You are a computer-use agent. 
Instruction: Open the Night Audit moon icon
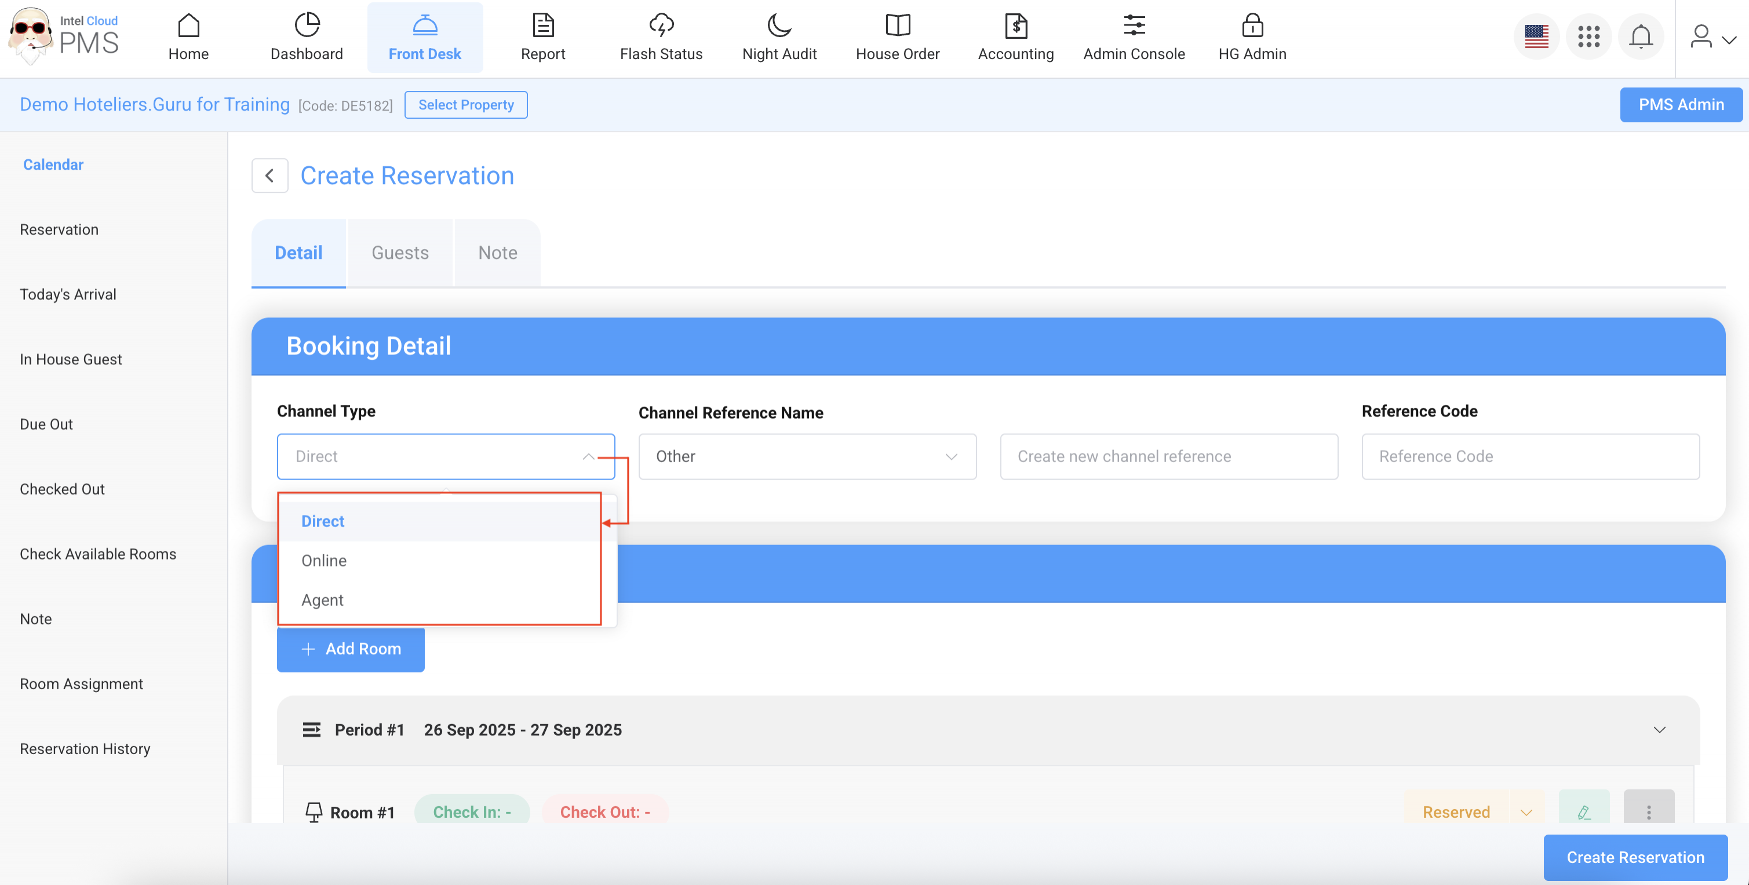pyautogui.click(x=779, y=26)
